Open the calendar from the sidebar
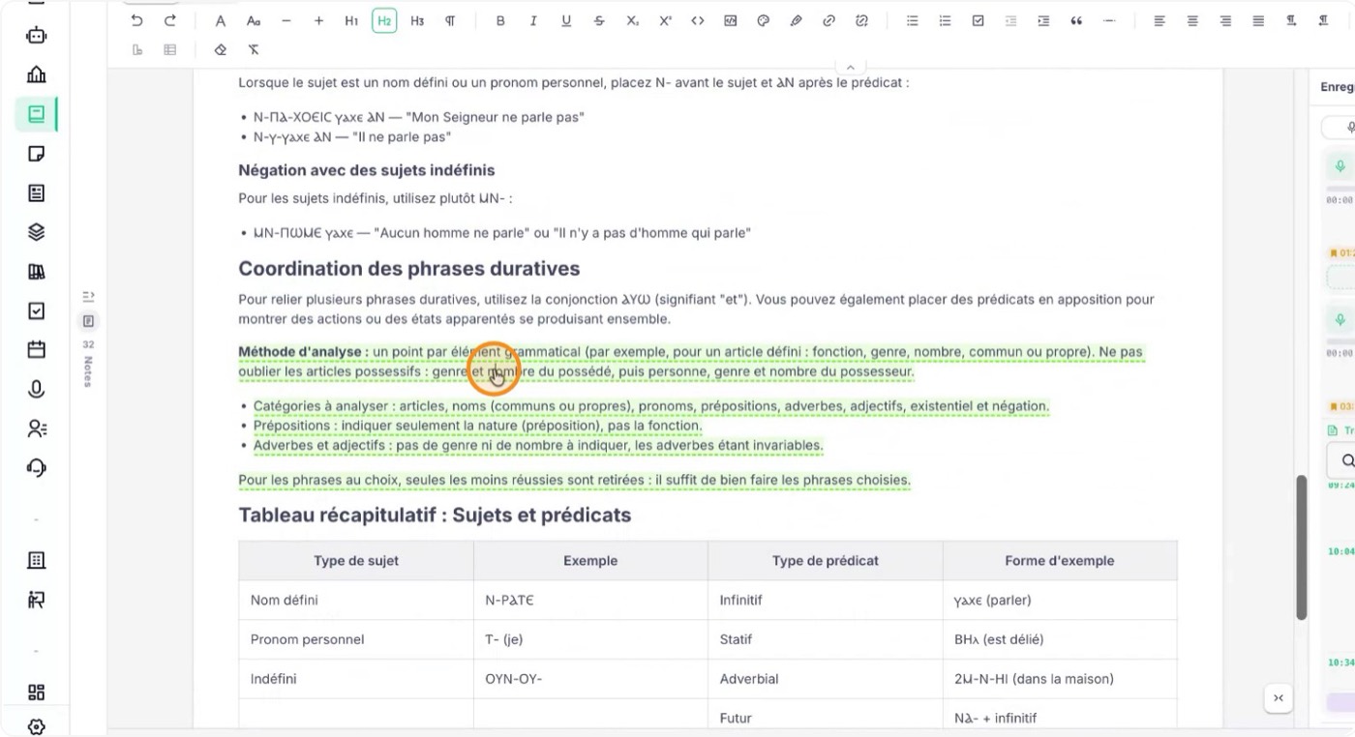1355x737 pixels. coord(37,350)
